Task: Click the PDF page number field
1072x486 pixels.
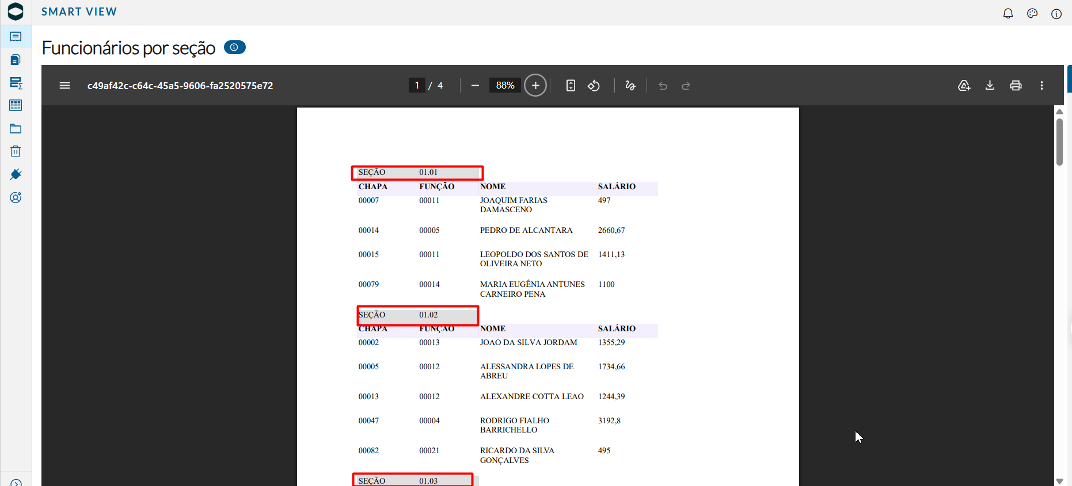Action: tap(417, 85)
